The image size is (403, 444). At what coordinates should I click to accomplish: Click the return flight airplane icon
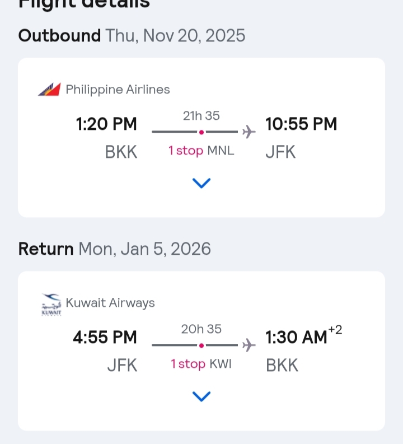pyautogui.click(x=249, y=345)
